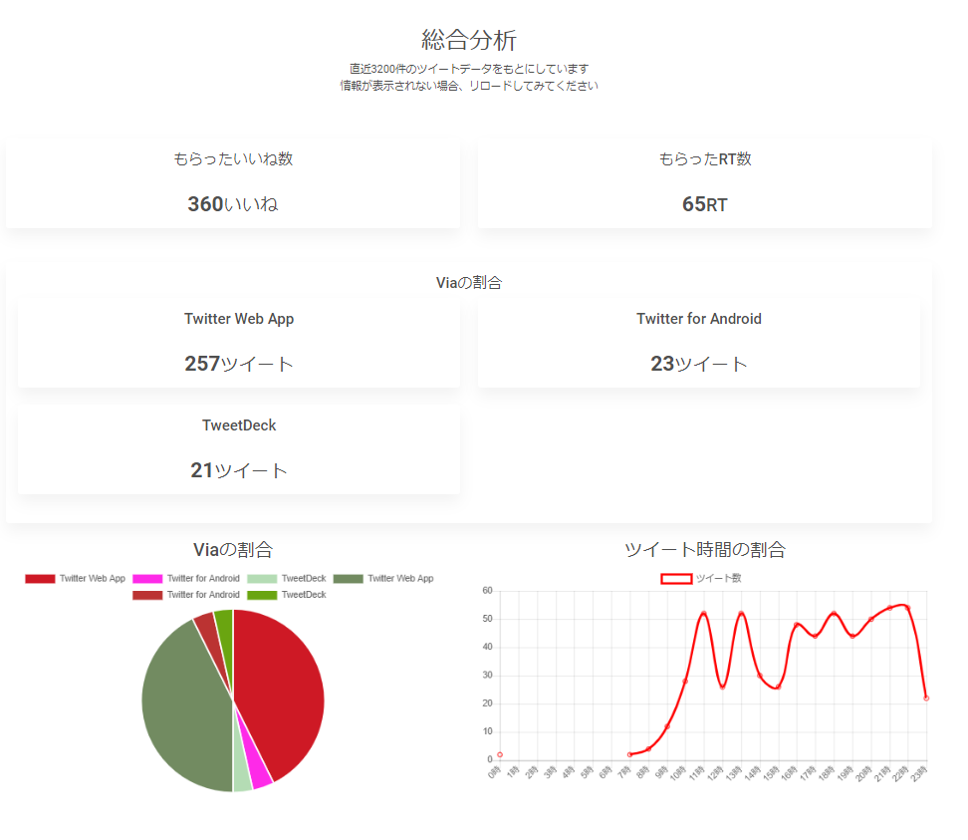Click the ツイート時間の割合 chart title

click(705, 549)
